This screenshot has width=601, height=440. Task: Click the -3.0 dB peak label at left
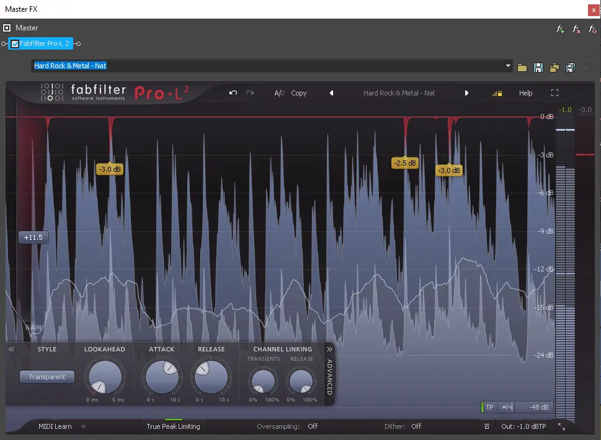110,169
